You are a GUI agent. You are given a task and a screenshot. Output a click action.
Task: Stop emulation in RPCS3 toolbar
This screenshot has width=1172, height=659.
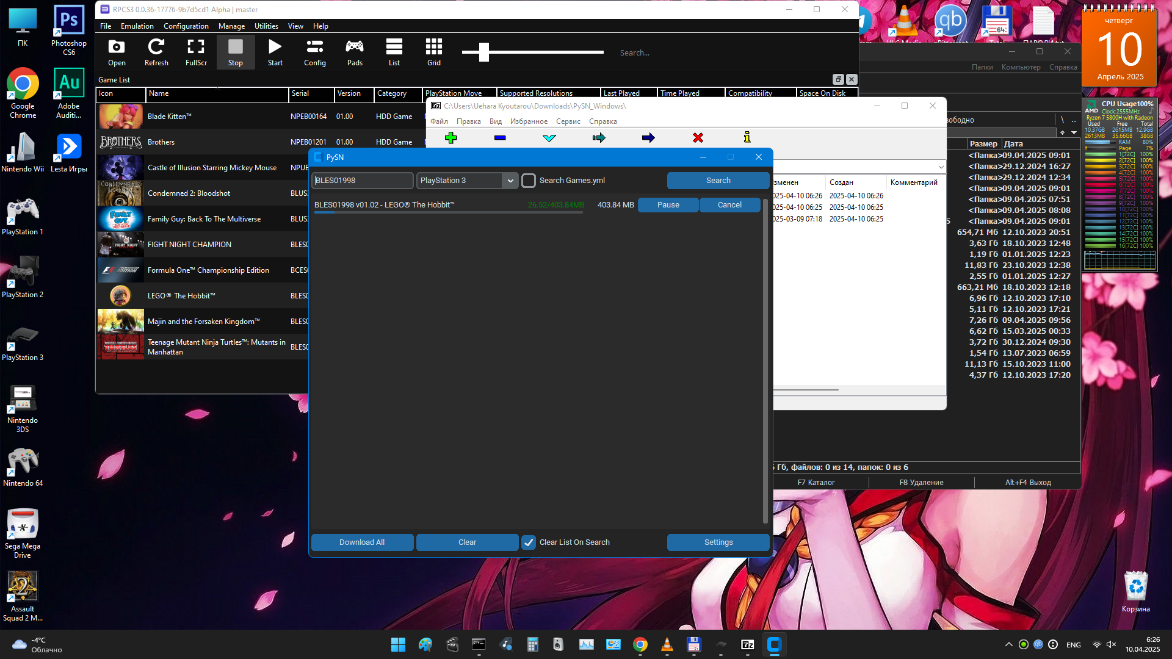[x=236, y=52]
